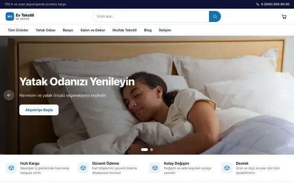Click the magnifier search button
Image resolution: width=294 pixels, height=183 pixels.
(x=215, y=16)
